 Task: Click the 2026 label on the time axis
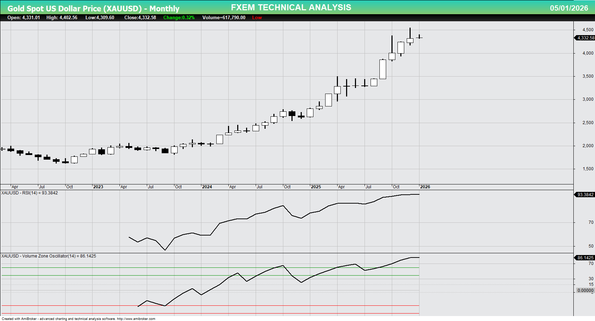pyautogui.click(x=425, y=187)
